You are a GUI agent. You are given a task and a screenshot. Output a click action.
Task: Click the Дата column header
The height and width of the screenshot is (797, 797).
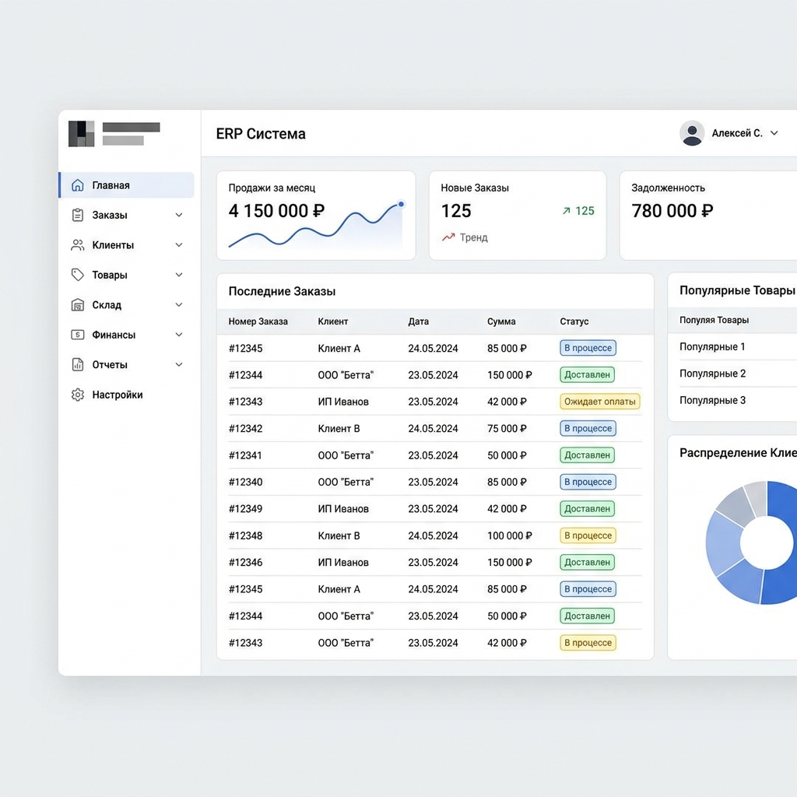[418, 321]
